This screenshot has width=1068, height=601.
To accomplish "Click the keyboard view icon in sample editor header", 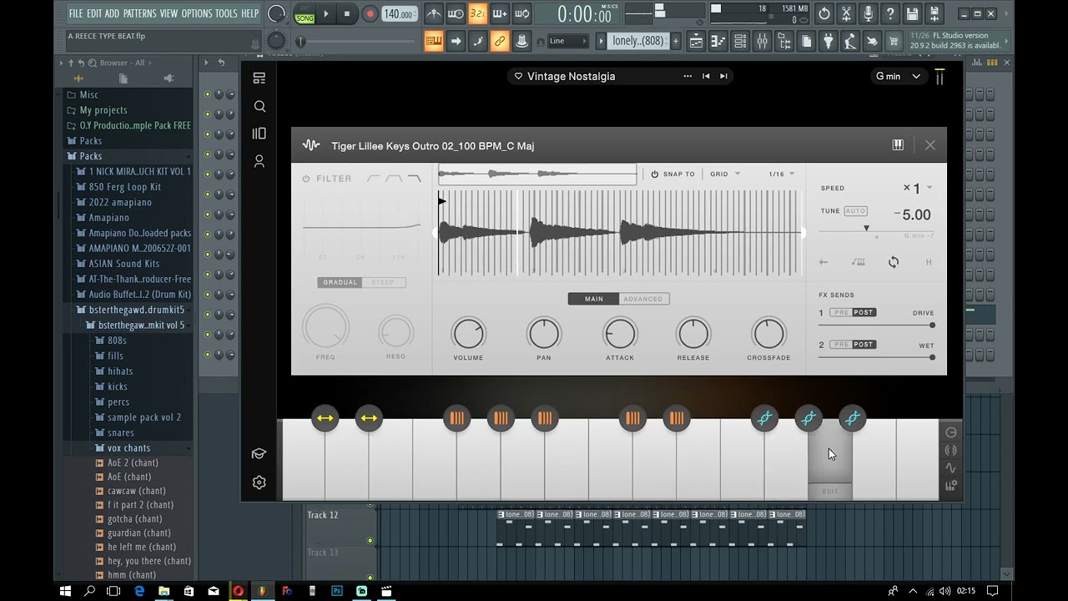I will pos(898,145).
